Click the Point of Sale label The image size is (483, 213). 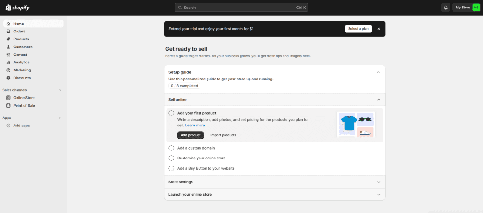point(24,106)
